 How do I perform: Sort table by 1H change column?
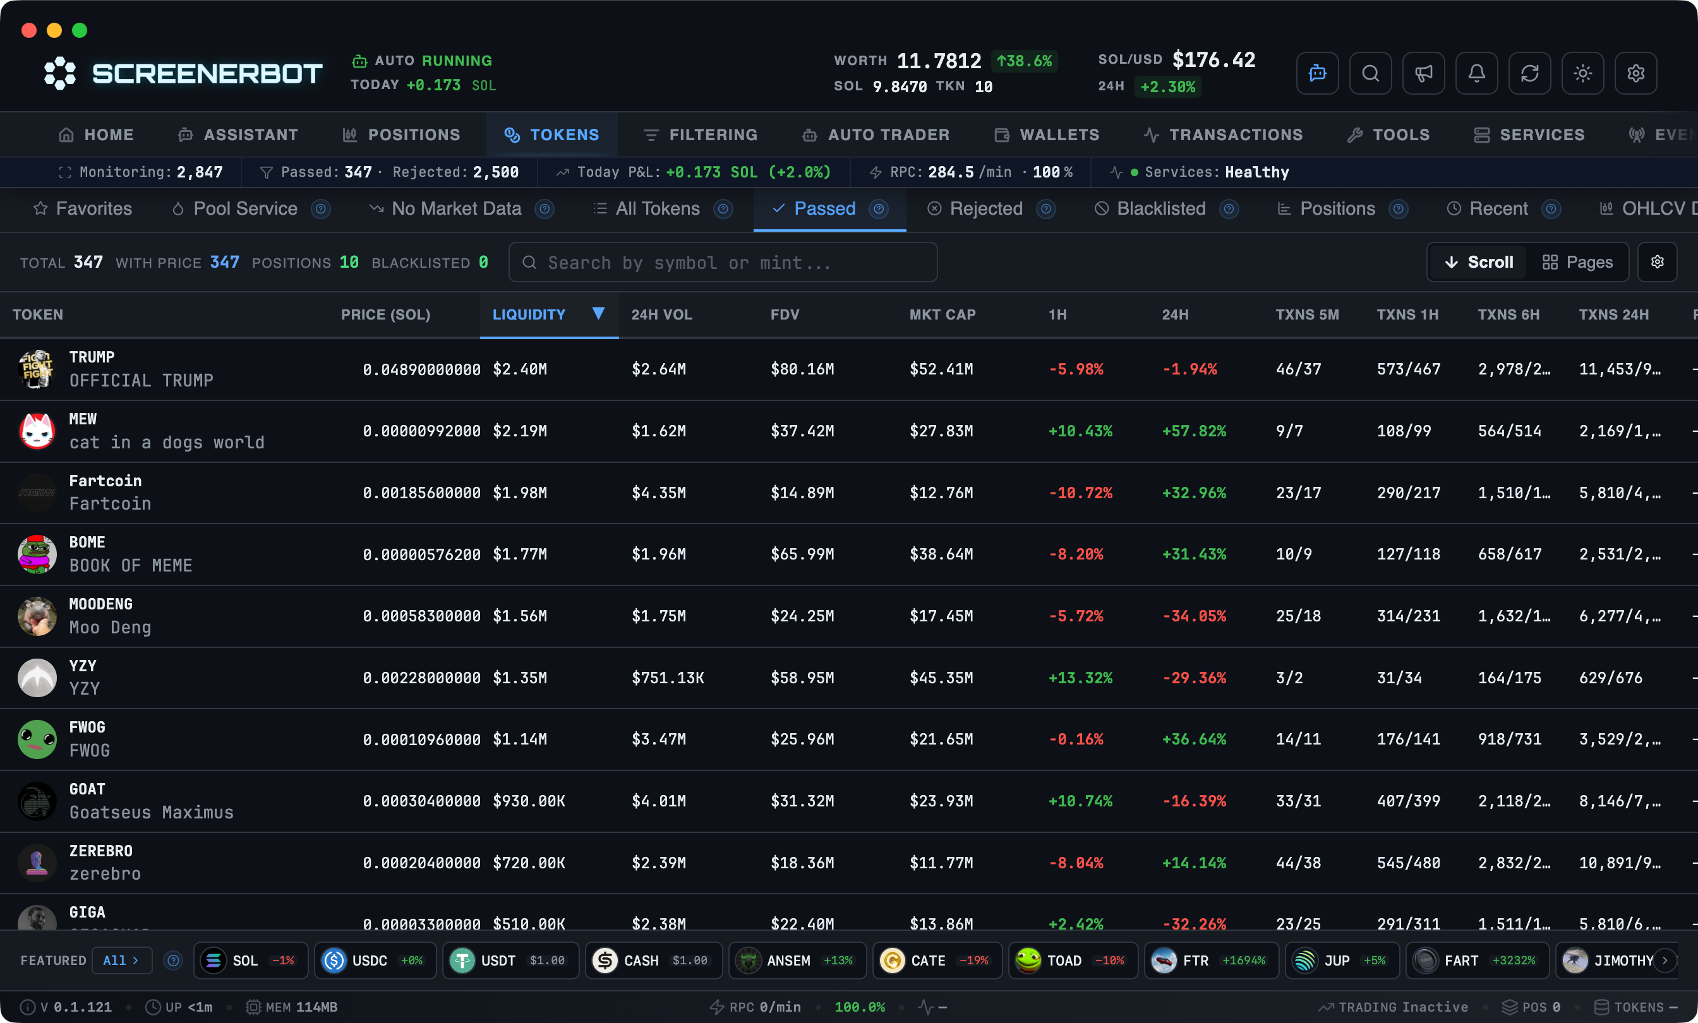[1057, 315]
